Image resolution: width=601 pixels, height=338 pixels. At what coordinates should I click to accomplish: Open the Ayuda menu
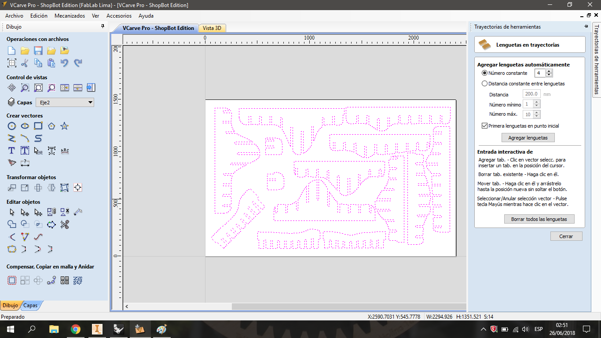(x=146, y=16)
